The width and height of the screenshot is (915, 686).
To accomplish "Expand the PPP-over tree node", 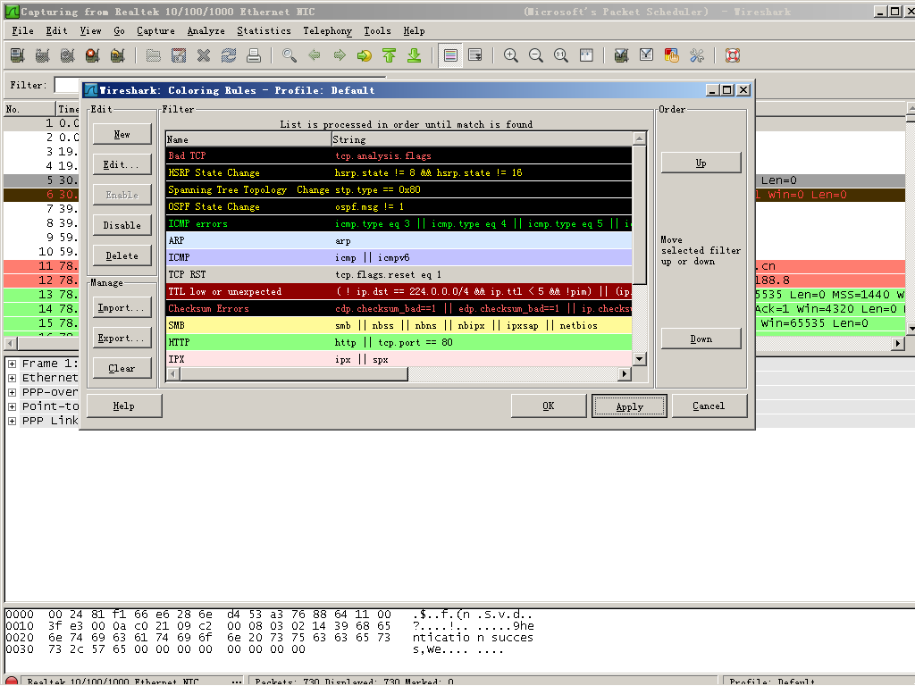I will 12,392.
